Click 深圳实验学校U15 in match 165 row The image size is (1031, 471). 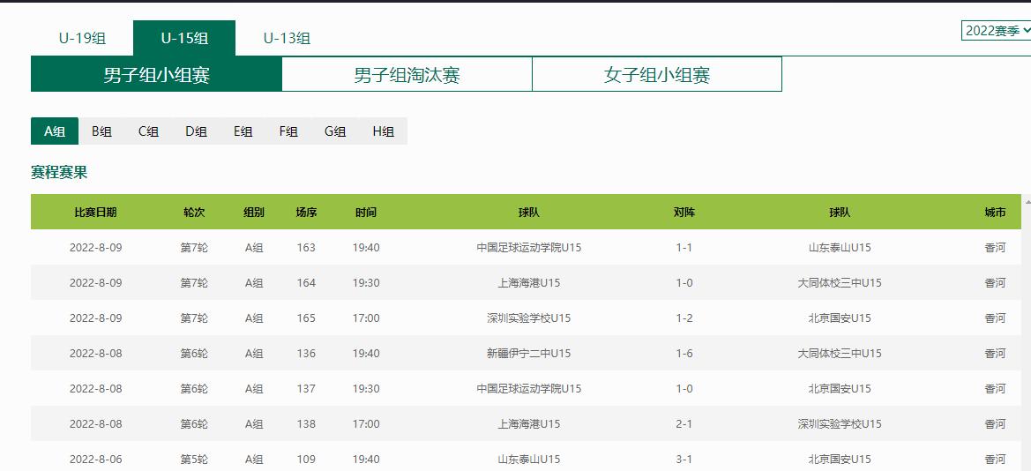click(529, 318)
